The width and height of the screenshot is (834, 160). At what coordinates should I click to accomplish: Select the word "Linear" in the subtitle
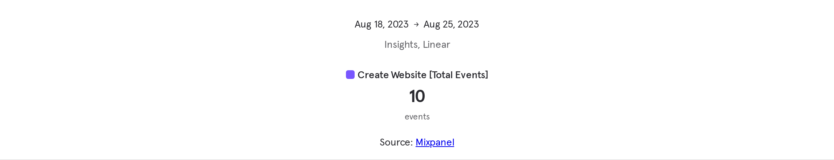click(436, 45)
